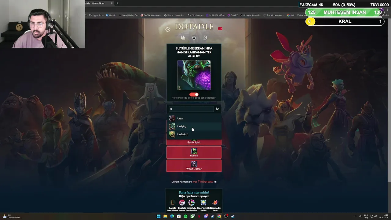This screenshot has width=391, height=220.
Task: Open the LinkedIn bookmark
Action: 111,15
